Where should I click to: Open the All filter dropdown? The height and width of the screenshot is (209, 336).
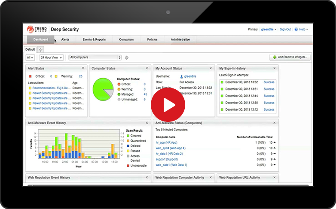31,57
